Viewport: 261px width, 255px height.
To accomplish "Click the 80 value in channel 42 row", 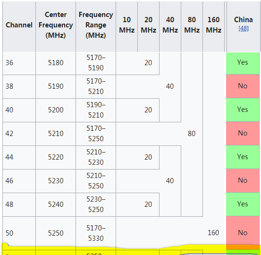I will pos(192,134).
